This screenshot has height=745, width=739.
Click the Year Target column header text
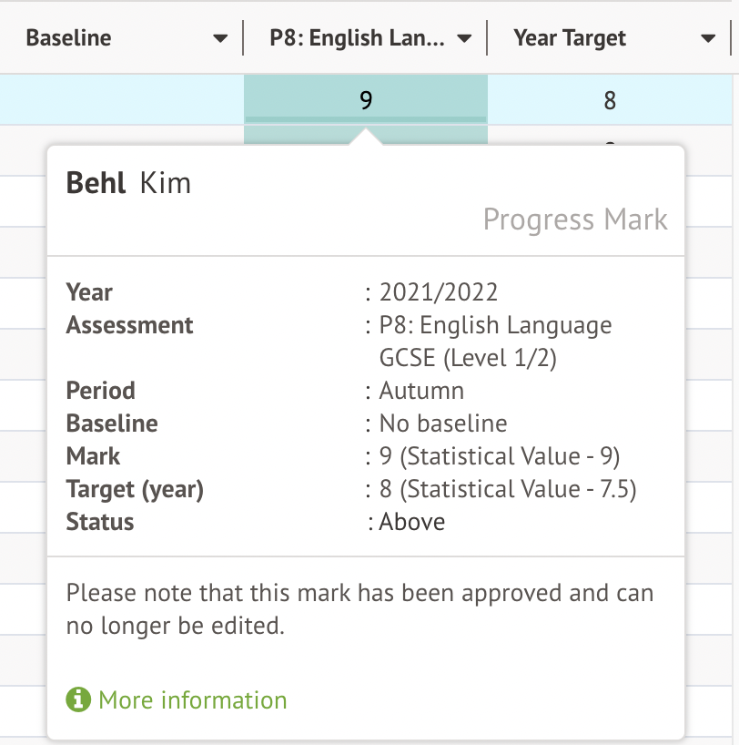(570, 38)
